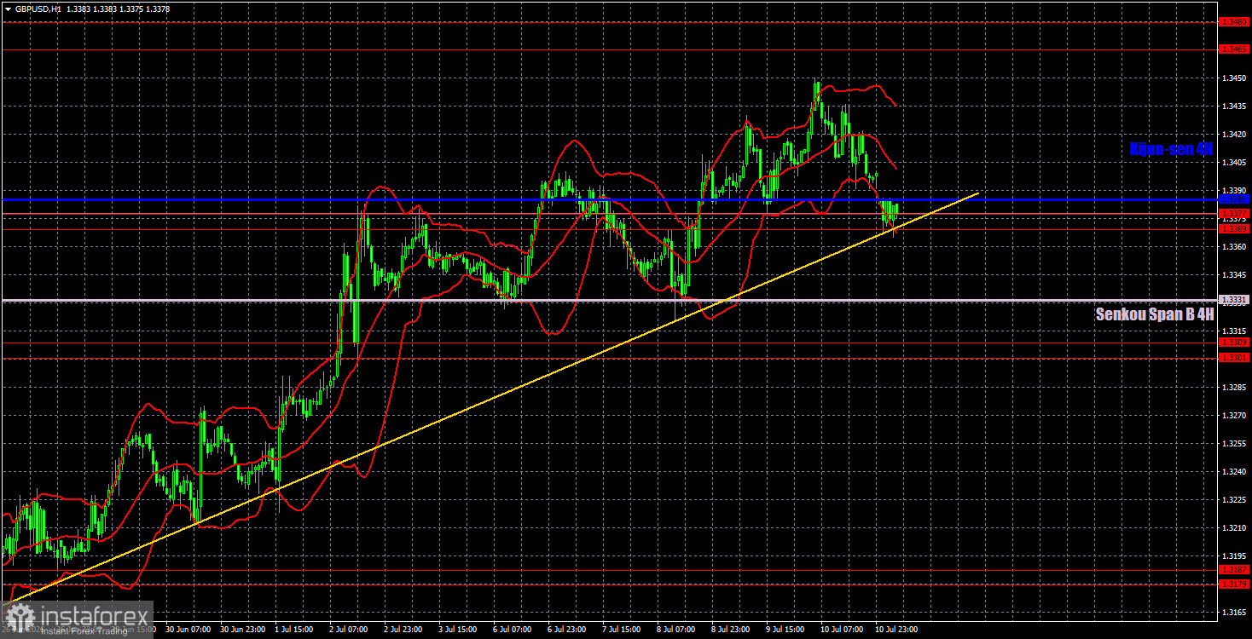Image resolution: width=1252 pixels, height=639 pixels.
Task: Click the Senkou Span B 4H label
Action: tap(1154, 314)
